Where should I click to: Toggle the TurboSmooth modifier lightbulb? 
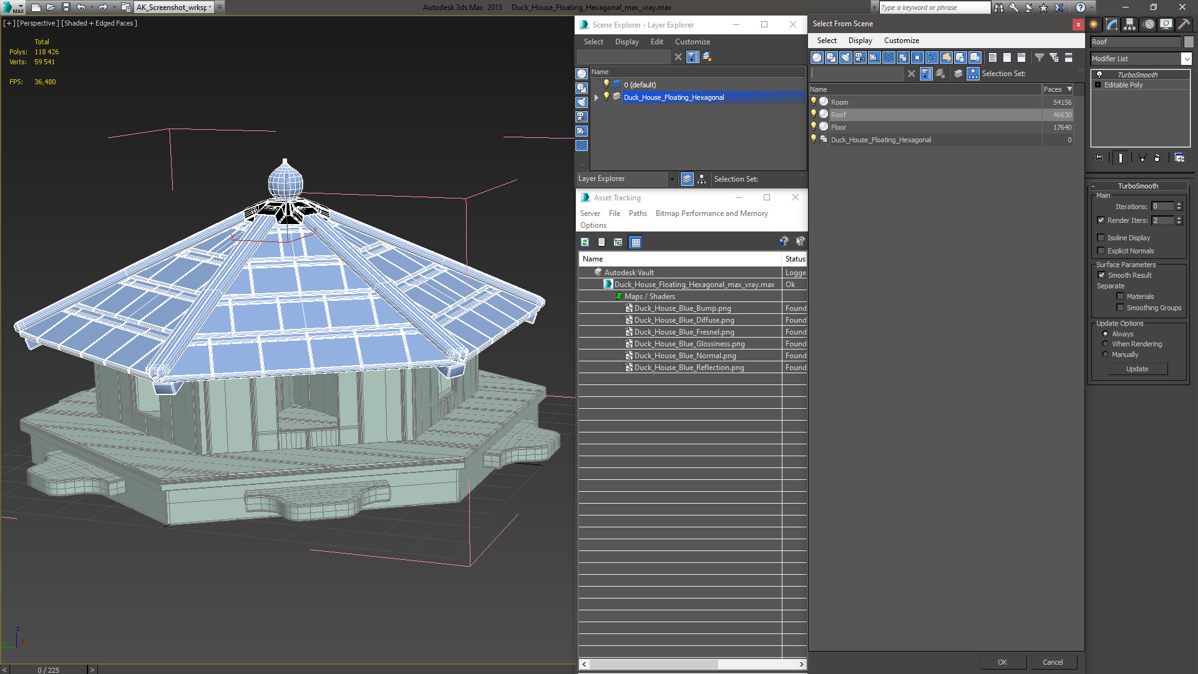click(x=1099, y=74)
